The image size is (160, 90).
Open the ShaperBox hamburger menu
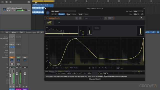pos(76,18)
